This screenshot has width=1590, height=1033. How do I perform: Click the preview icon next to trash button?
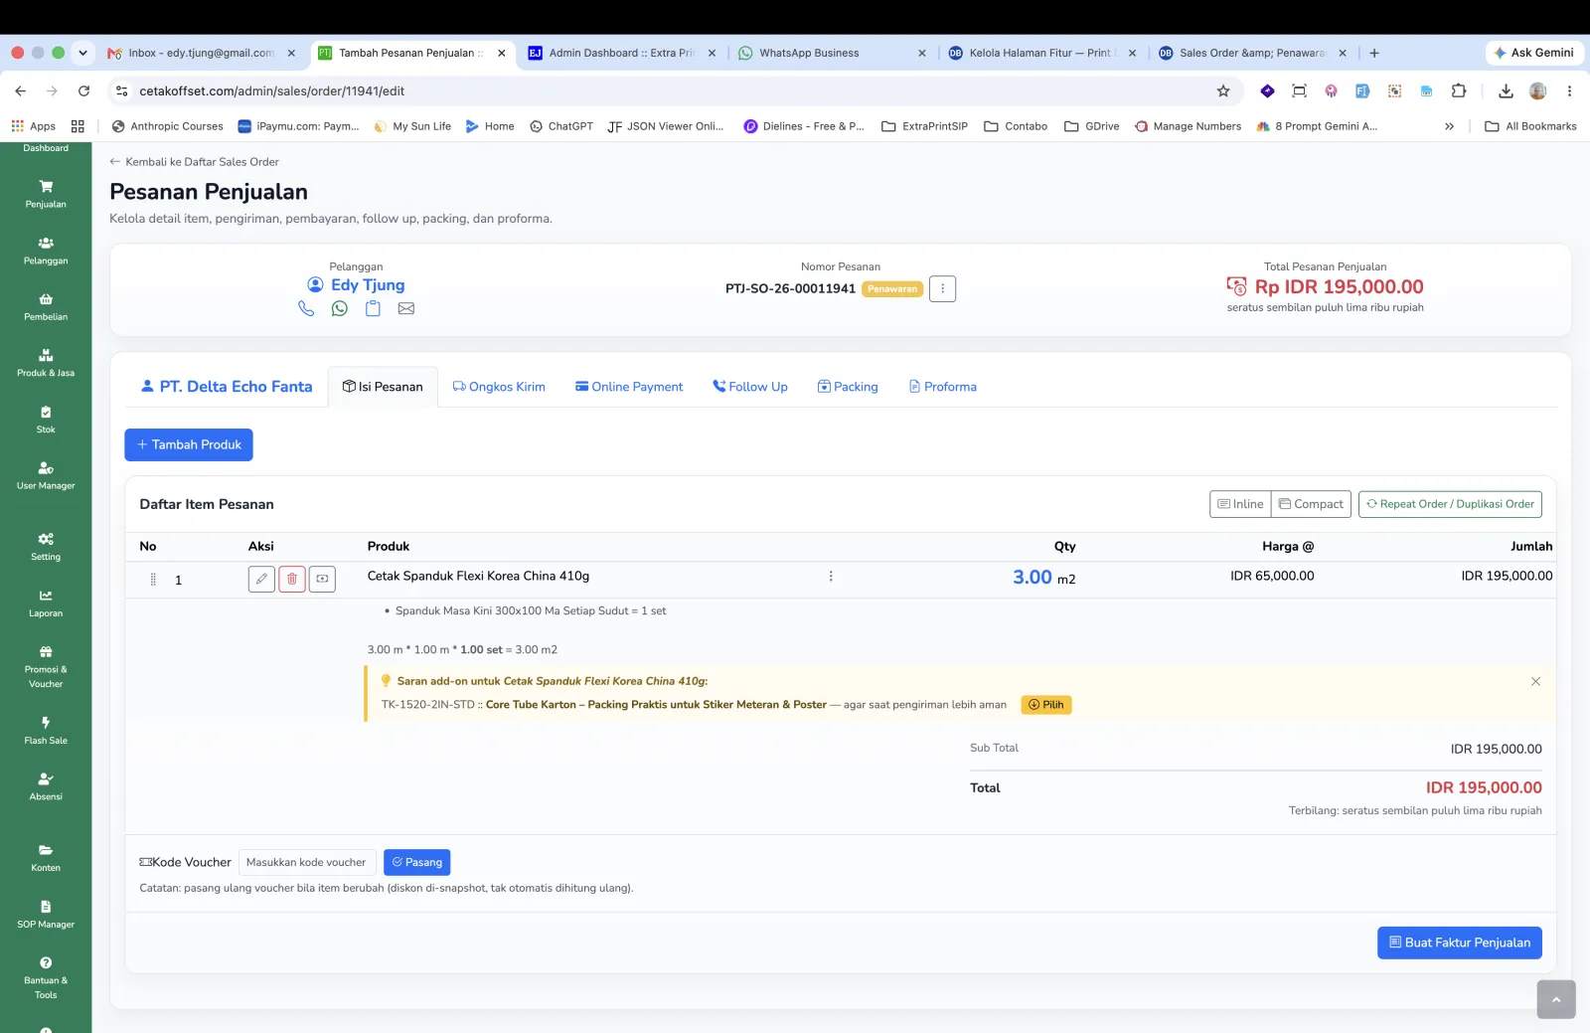[322, 579]
